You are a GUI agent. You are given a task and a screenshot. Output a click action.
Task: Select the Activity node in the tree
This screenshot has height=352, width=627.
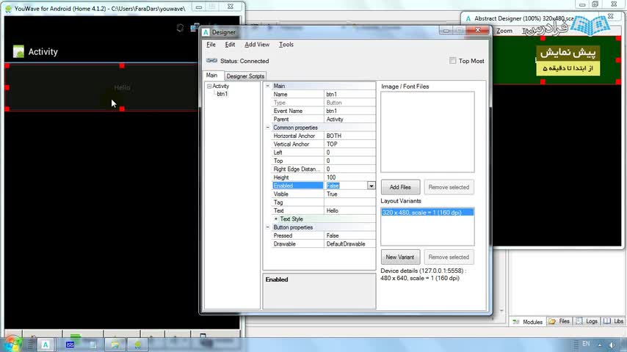pos(221,86)
